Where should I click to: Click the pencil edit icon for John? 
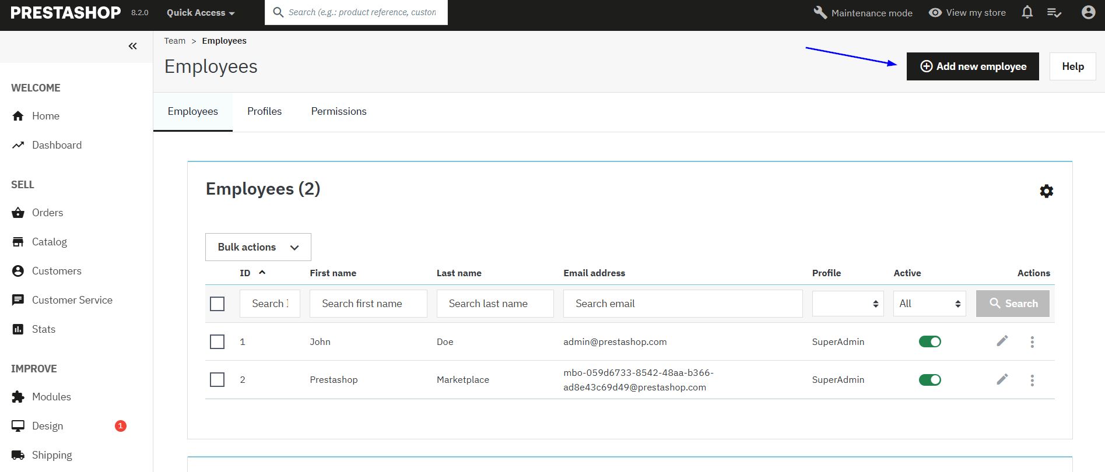click(1002, 341)
